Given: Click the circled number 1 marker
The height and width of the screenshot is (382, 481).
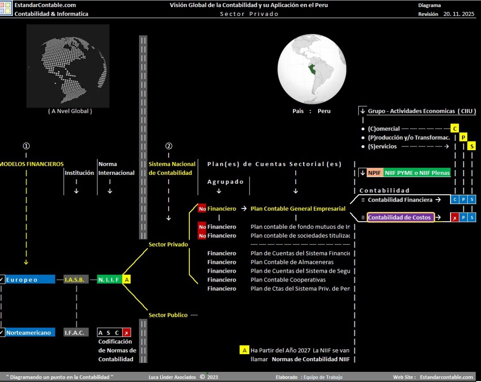Looking at the screenshot, I should (x=26, y=147).
